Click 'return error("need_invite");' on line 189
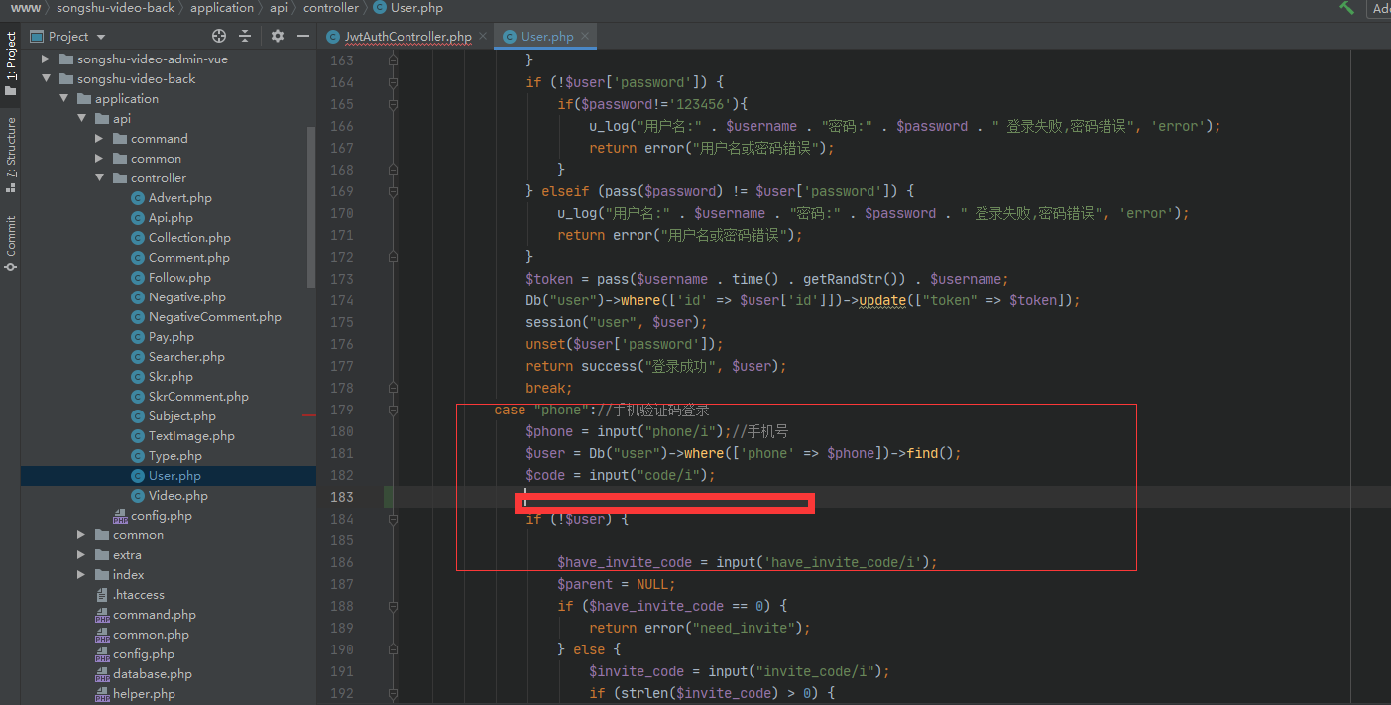 click(x=700, y=628)
